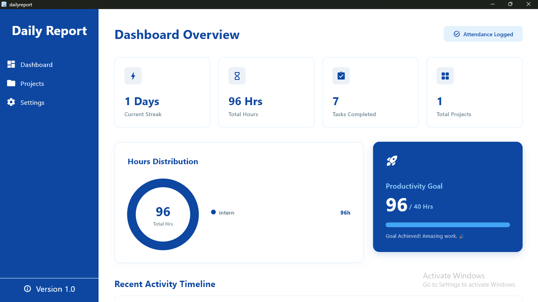Click the rocket icon in Productivity Goal card
The height and width of the screenshot is (302, 538).
click(391, 161)
